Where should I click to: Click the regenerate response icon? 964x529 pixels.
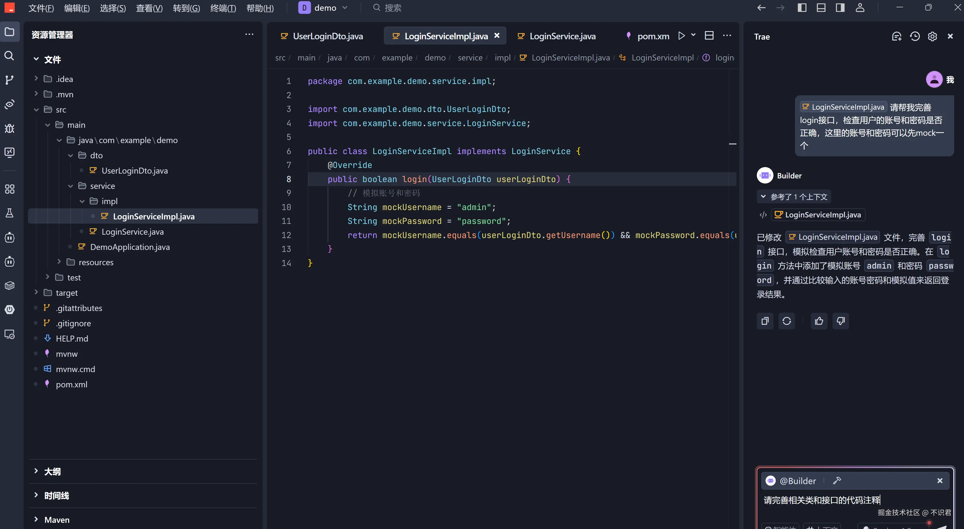787,321
